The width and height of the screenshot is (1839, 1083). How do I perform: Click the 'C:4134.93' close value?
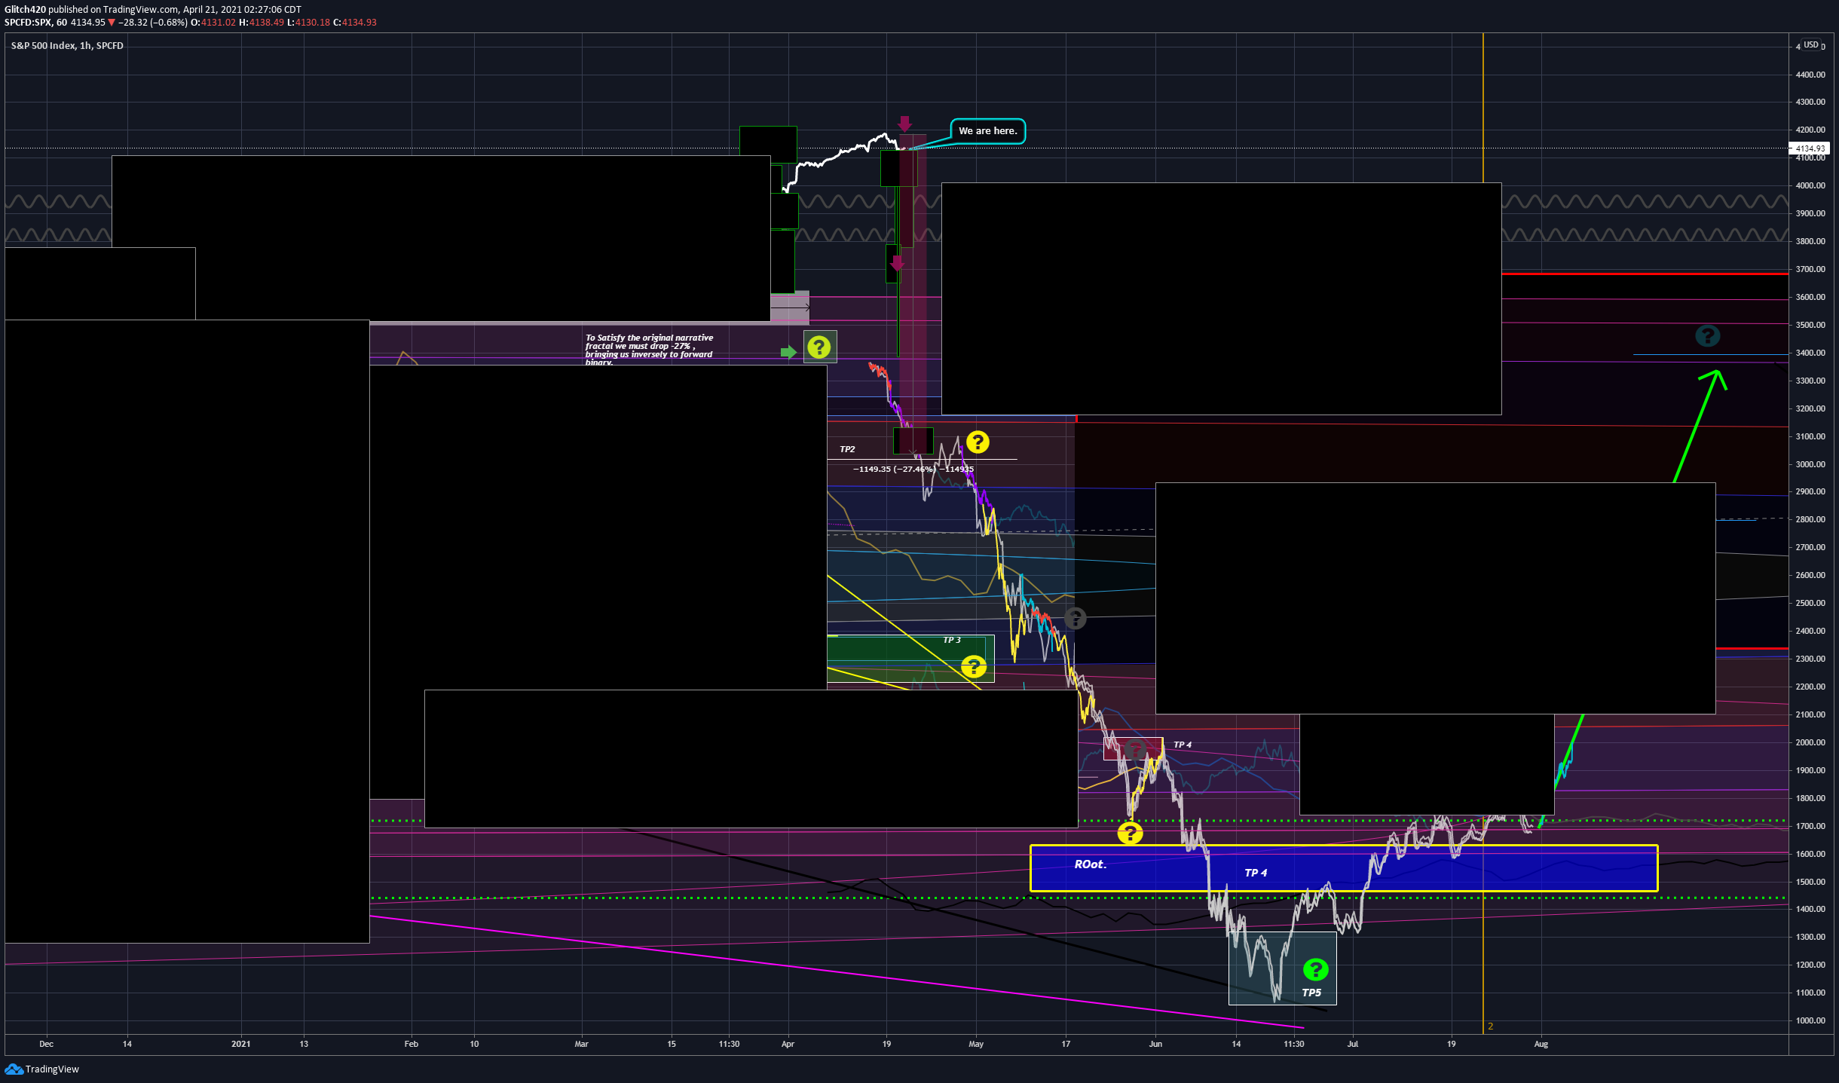355,23
